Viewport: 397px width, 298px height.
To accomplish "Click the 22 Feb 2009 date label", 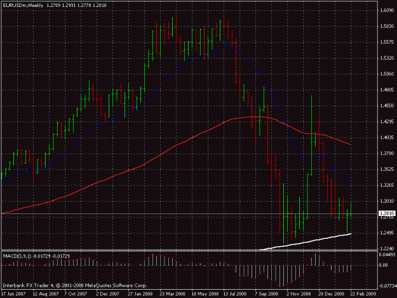I will [x=363, y=294].
